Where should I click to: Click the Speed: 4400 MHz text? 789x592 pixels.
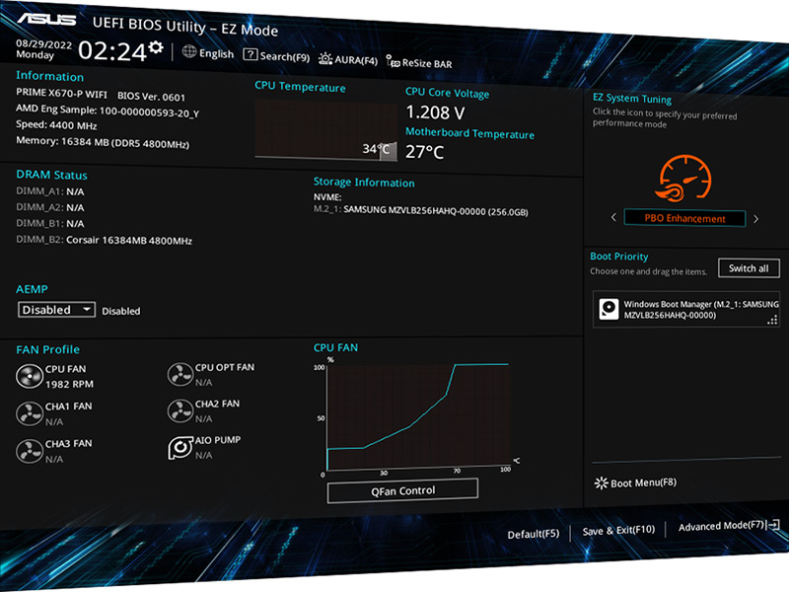(56, 125)
